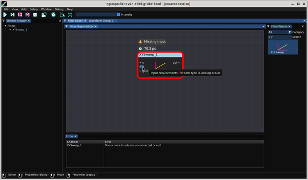Click the ngscopeclient app icon in title bar
The image size is (308, 180).
coord(4,4)
